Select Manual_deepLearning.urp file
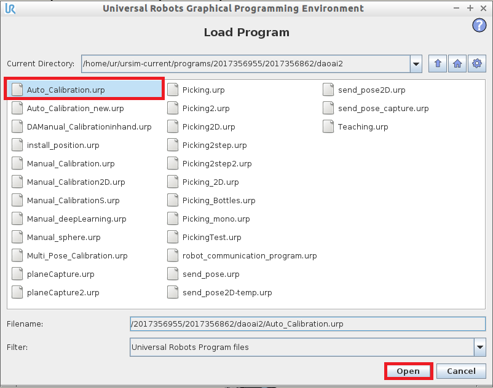The image size is (493, 388). 69,219
